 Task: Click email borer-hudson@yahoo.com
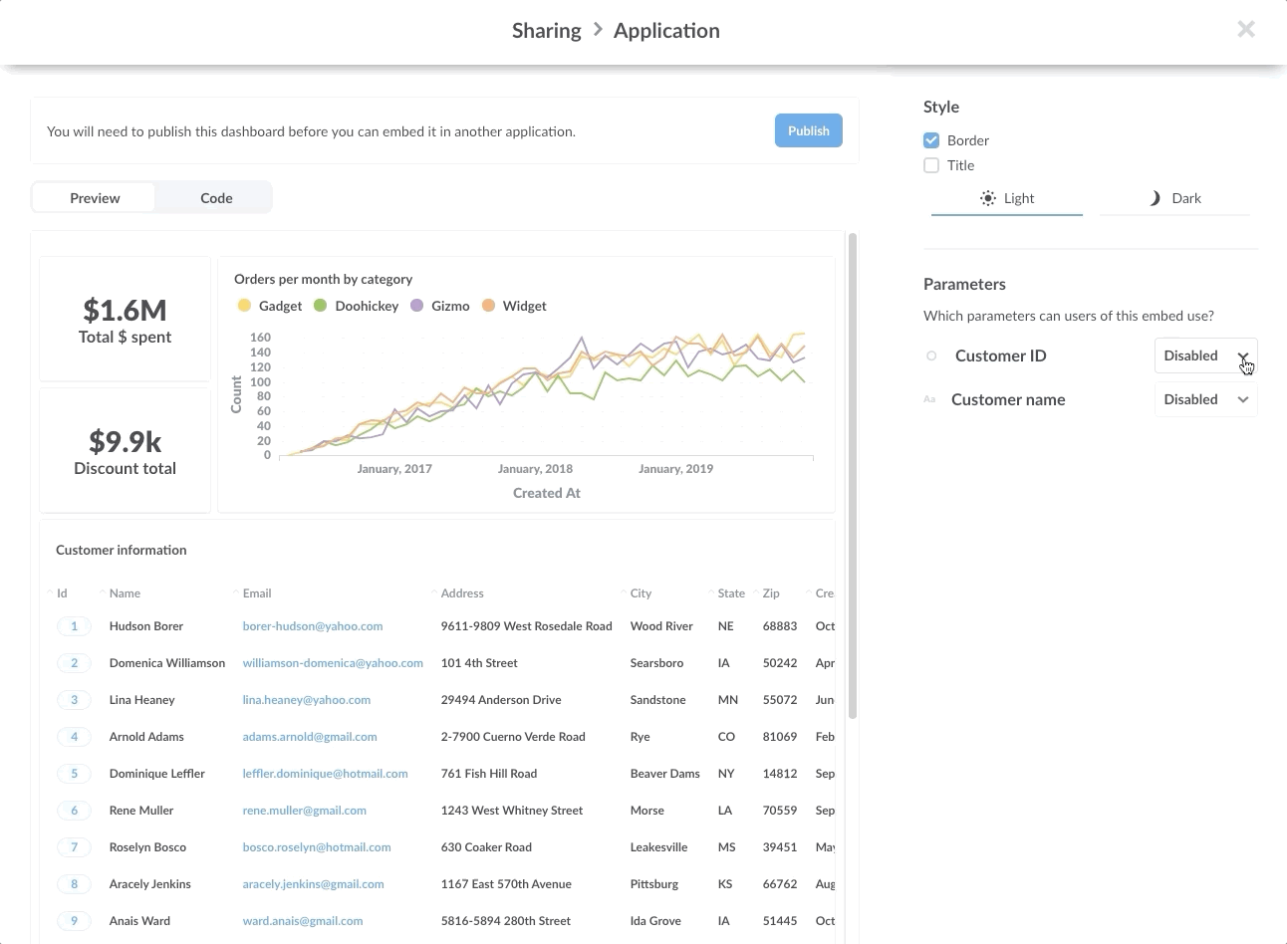point(313,626)
